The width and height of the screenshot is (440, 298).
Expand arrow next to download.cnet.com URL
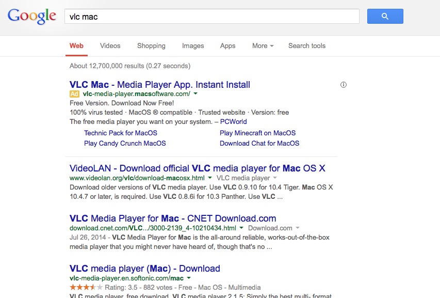[x=241, y=228]
